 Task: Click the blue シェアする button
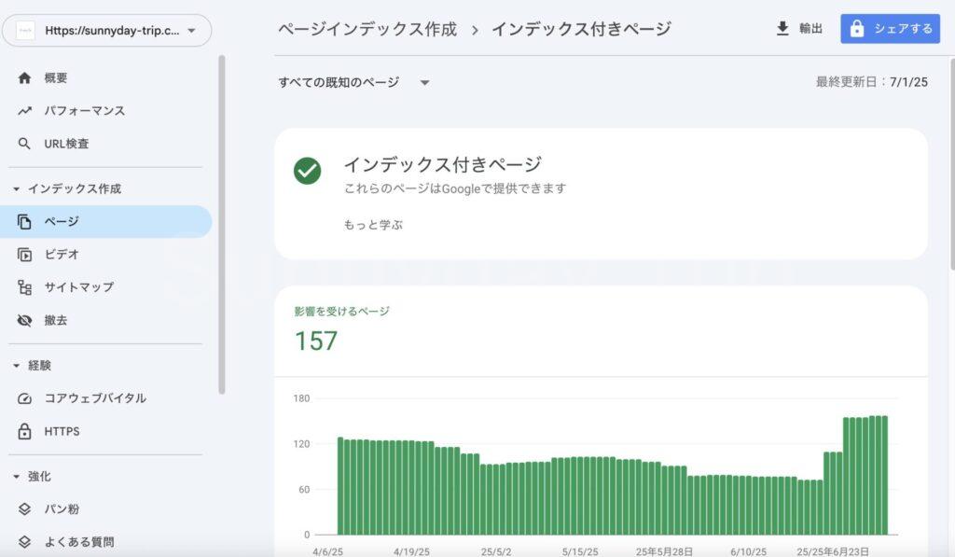pyautogui.click(x=890, y=29)
